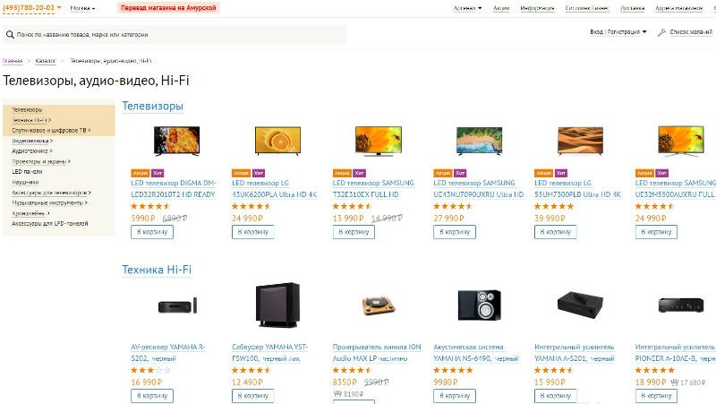Viewport: 716px width, 404px height.
Task: Click the search magnifier icon
Action: tap(10, 34)
